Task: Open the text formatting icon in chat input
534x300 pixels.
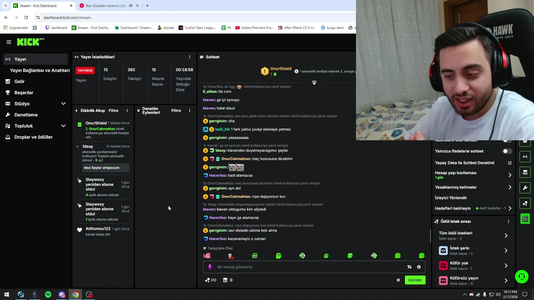Action: 409,267
